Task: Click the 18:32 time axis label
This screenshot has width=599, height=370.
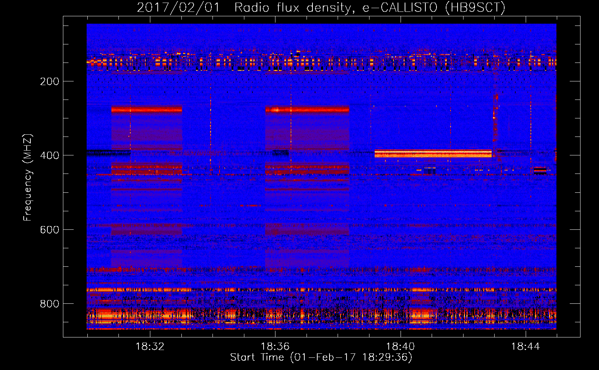Action: (x=150, y=347)
